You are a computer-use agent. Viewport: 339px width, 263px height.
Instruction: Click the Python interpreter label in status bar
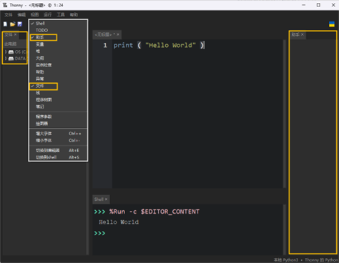305,260
